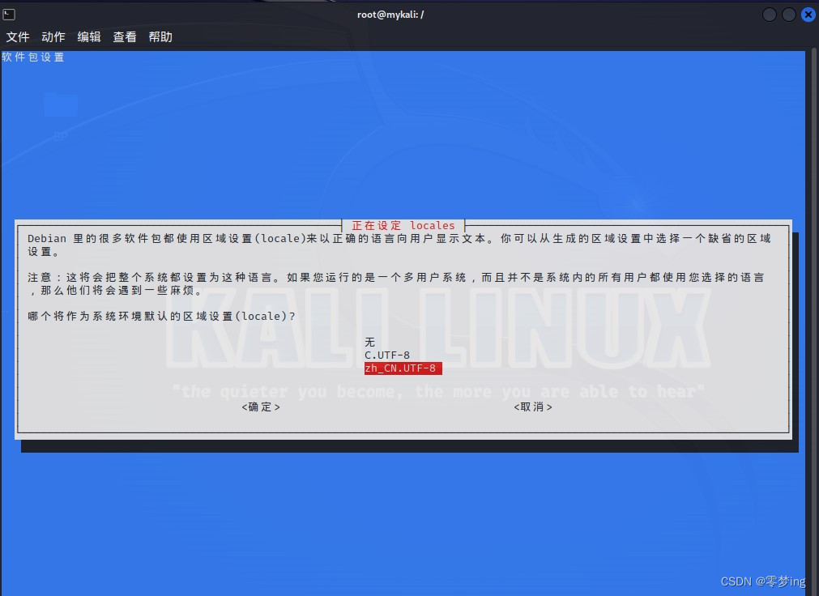Click the 软件包设置 header text

[x=33, y=57]
